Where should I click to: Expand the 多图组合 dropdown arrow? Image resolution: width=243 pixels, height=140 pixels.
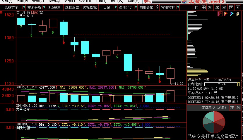[x=135, y=7]
